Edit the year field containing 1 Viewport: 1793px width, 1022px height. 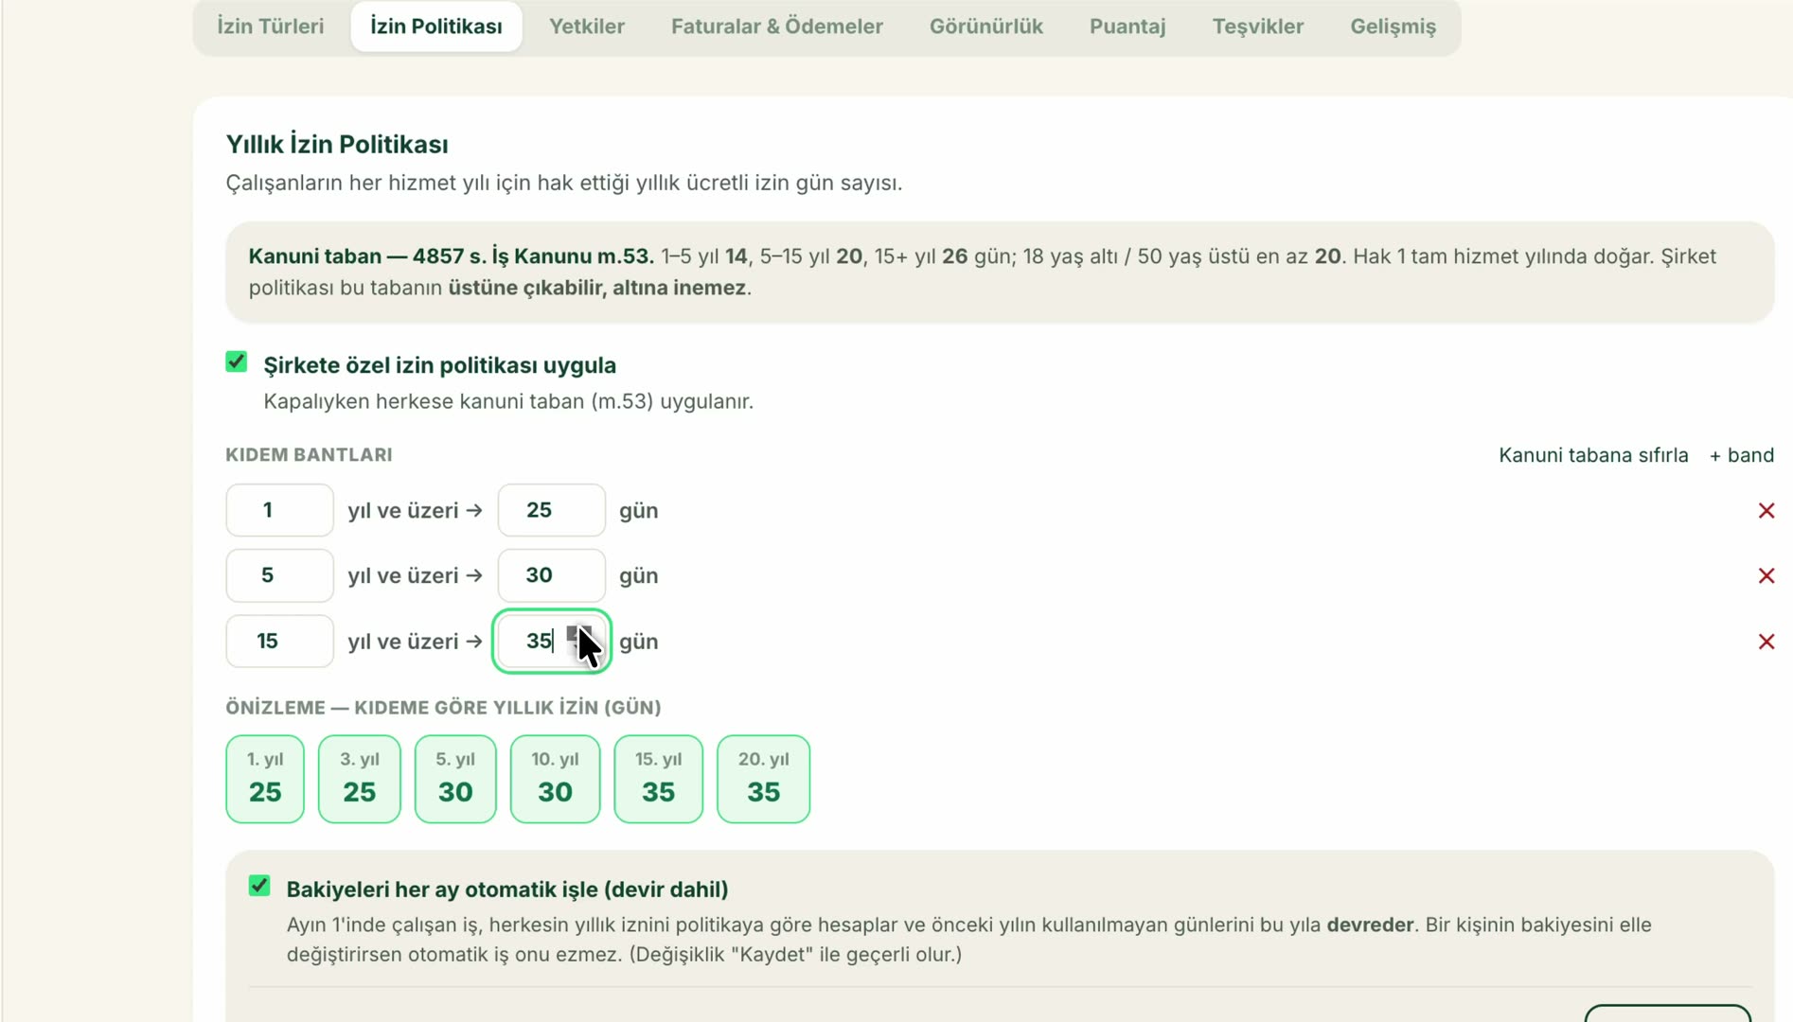tap(280, 511)
